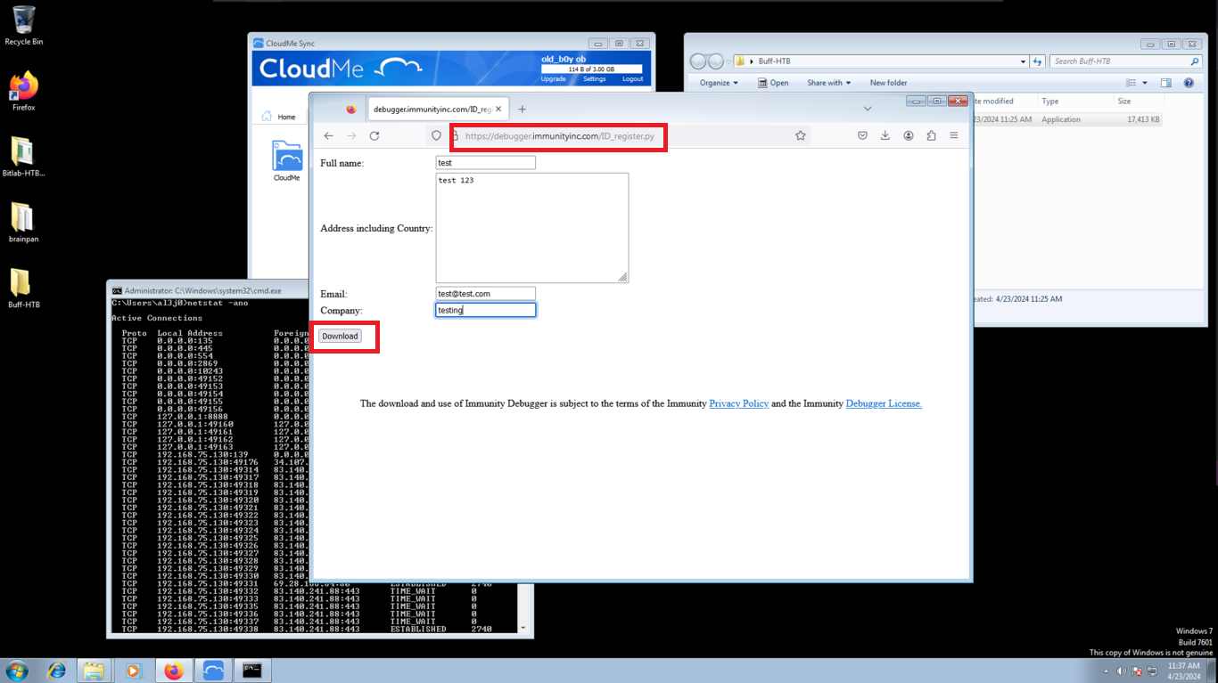Click the Company input field
1218x683 pixels.
pyautogui.click(x=485, y=310)
